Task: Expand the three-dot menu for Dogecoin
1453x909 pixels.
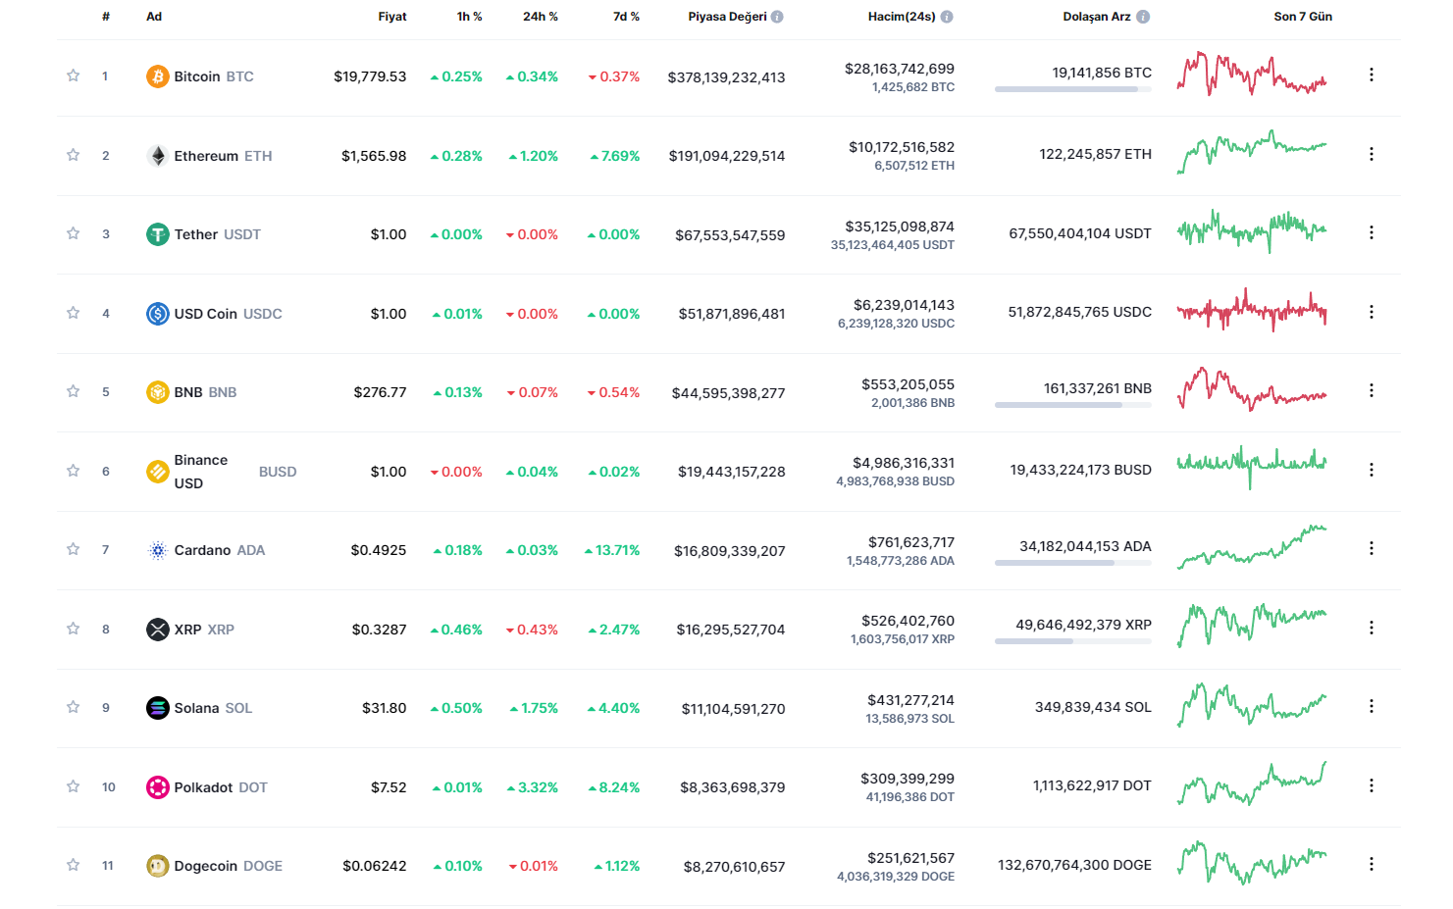Action: coord(1371,864)
